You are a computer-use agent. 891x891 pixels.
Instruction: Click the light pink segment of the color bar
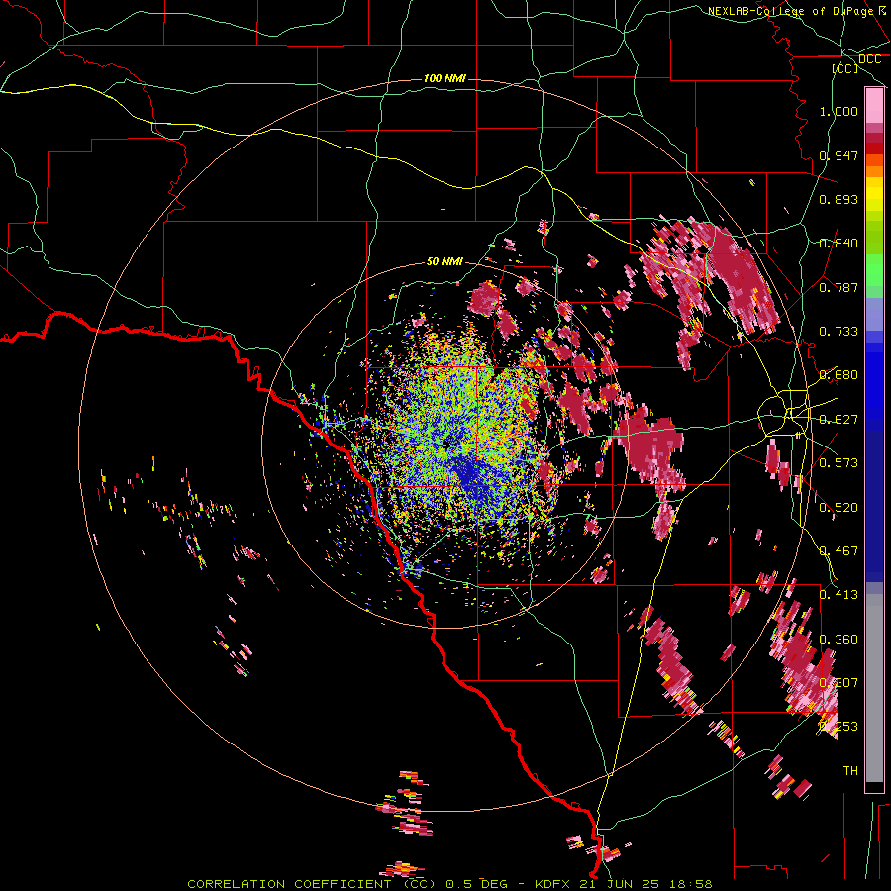point(874,106)
